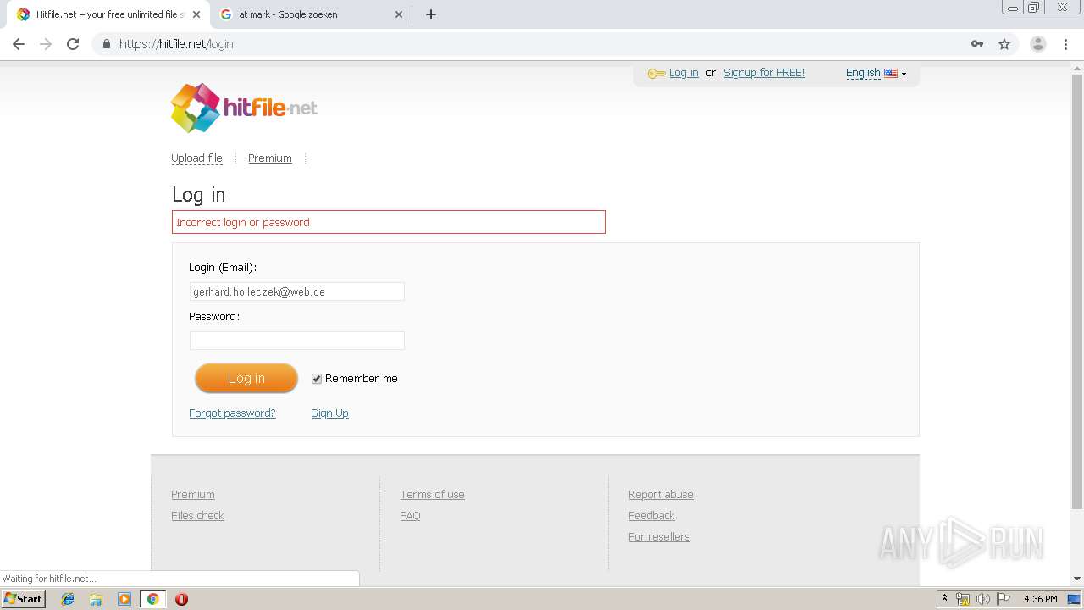This screenshot has height=610, width=1084.
Task: Click the hitfile.net logo
Action: (244, 108)
